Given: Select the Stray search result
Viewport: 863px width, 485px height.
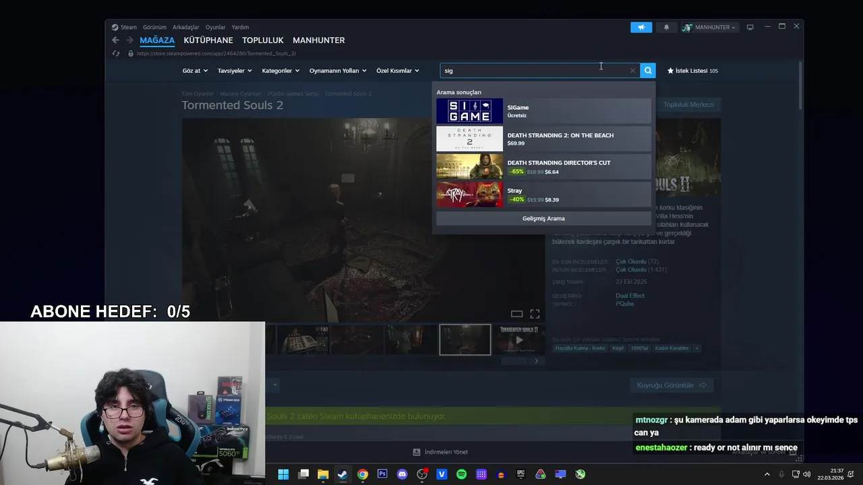Looking at the screenshot, I should pyautogui.click(x=543, y=195).
